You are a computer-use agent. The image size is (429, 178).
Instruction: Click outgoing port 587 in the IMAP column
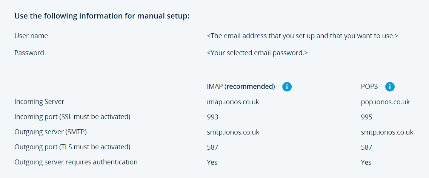pos(212,147)
